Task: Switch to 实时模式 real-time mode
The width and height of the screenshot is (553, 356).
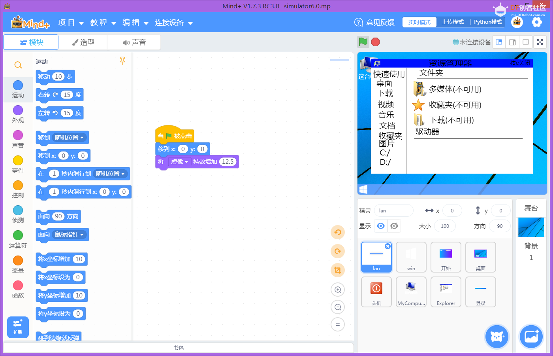Action: click(419, 22)
